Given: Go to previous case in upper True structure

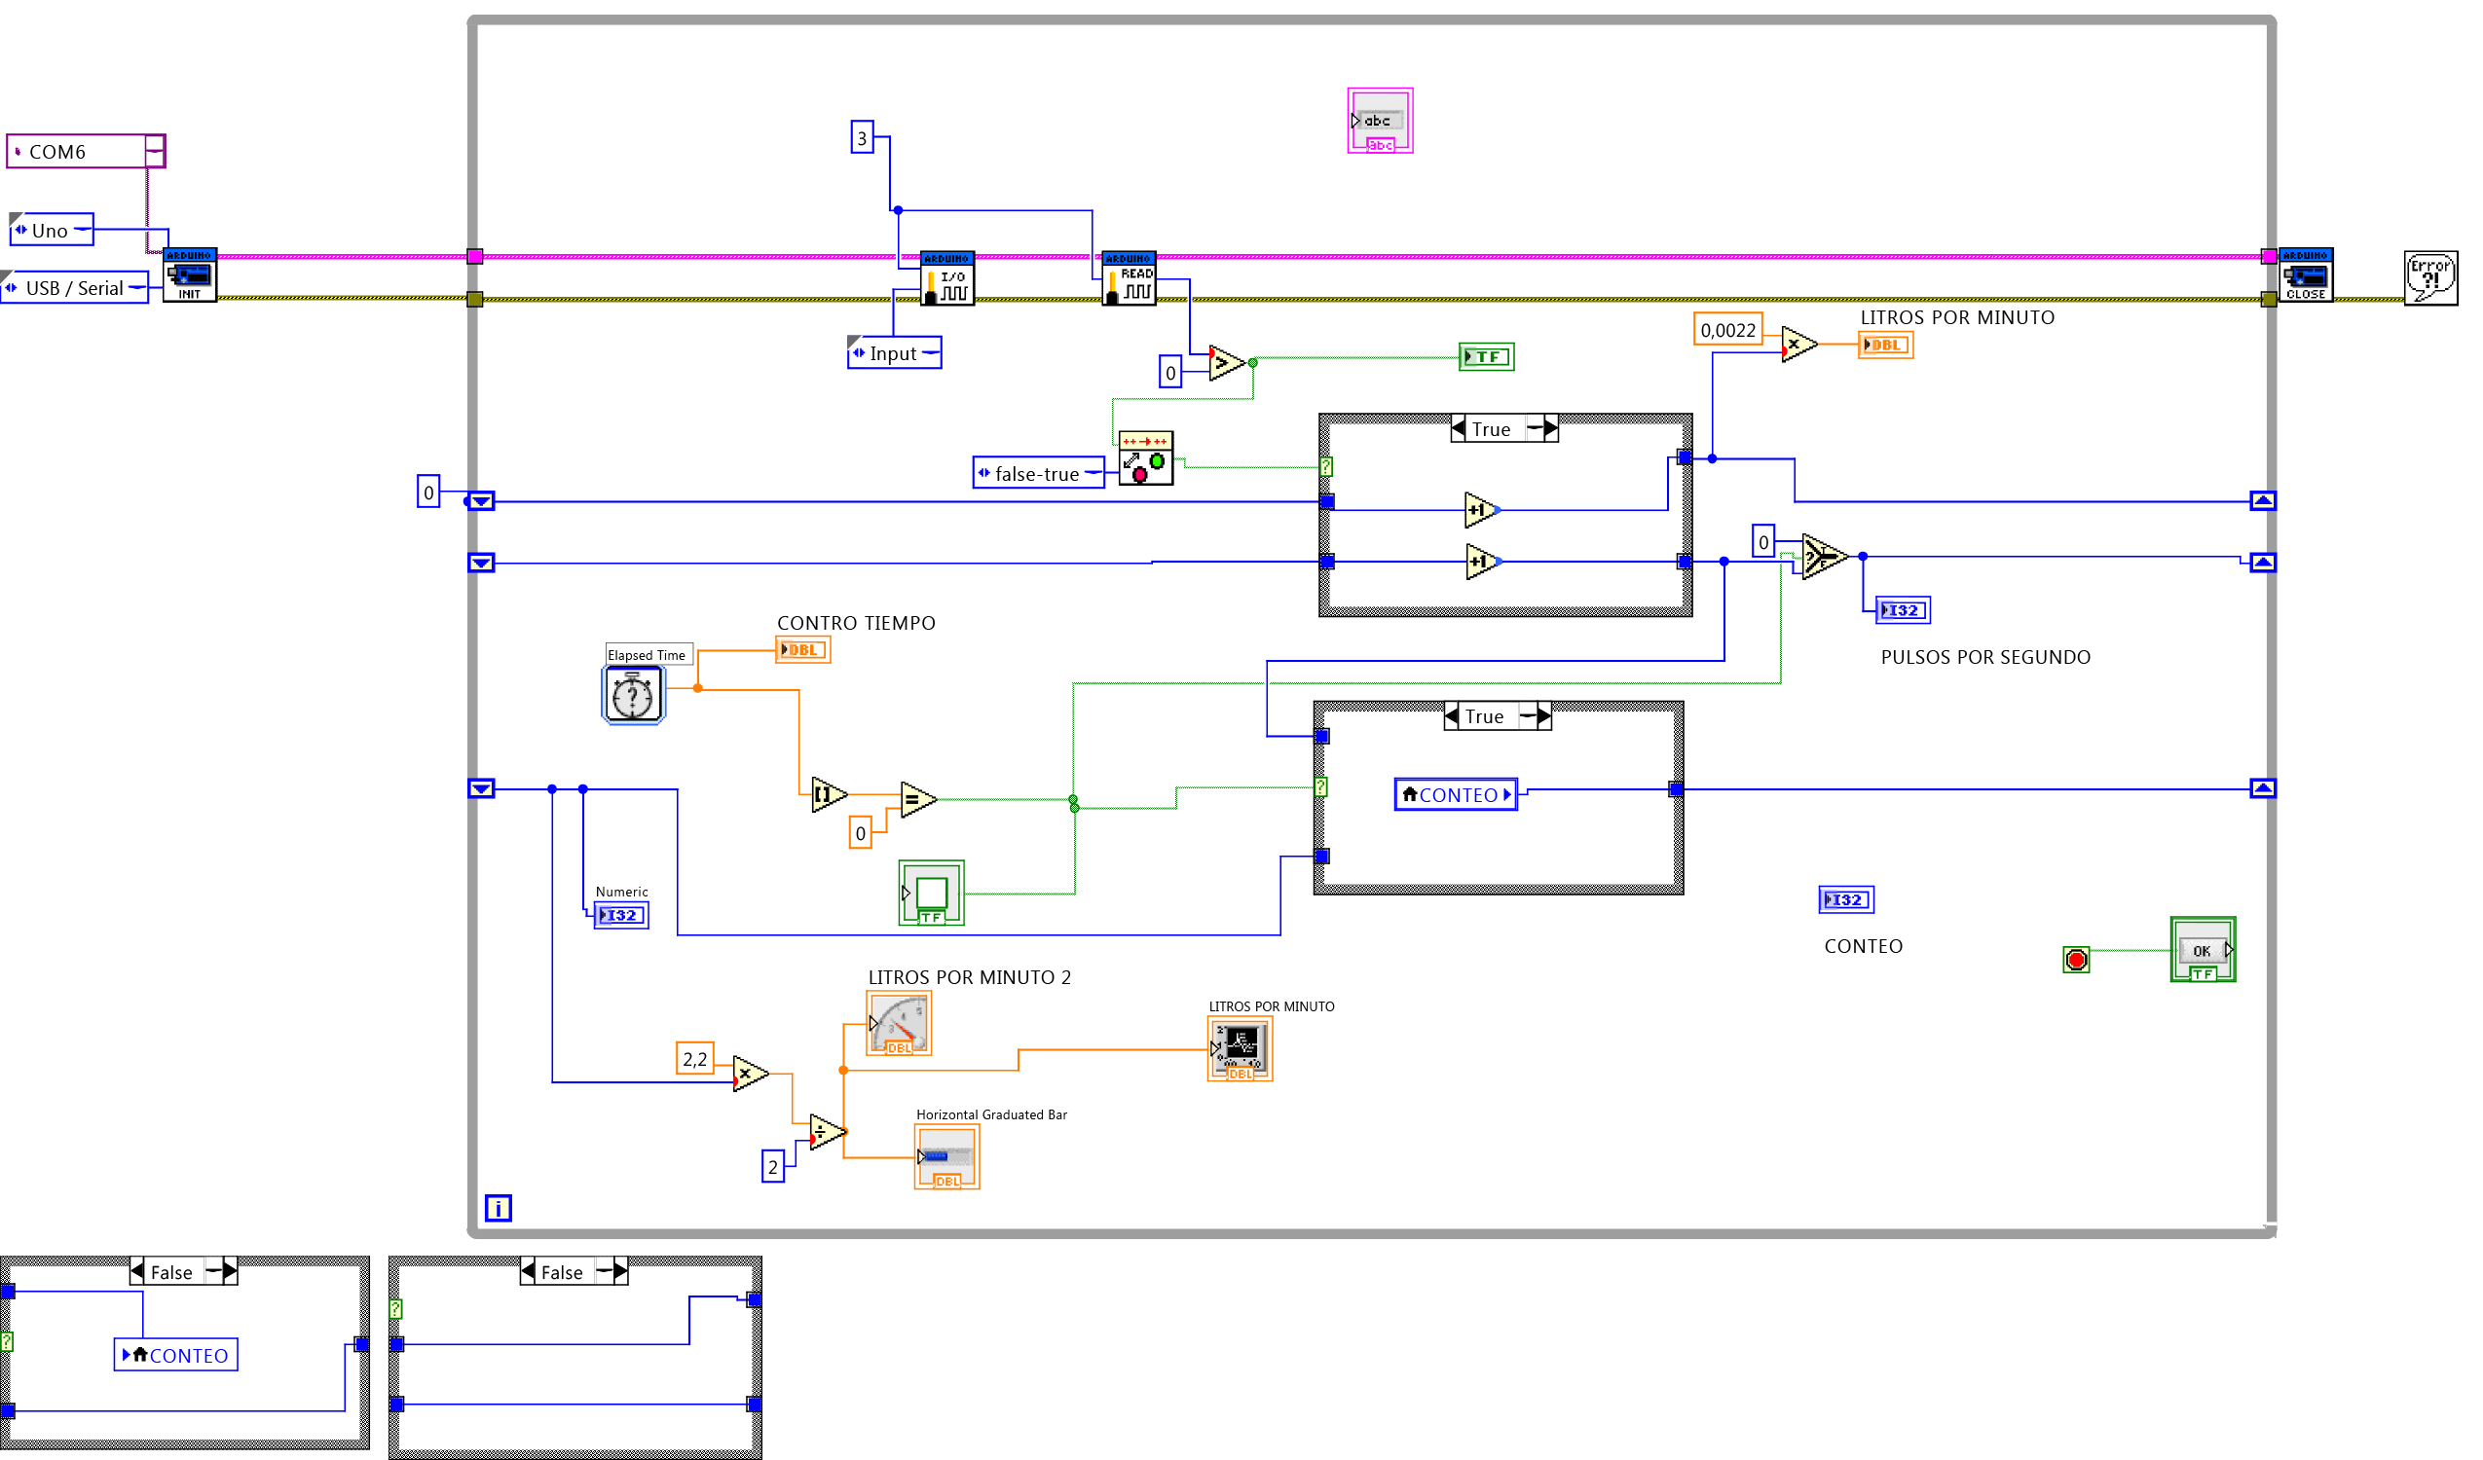Looking at the screenshot, I should click(1460, 429).
